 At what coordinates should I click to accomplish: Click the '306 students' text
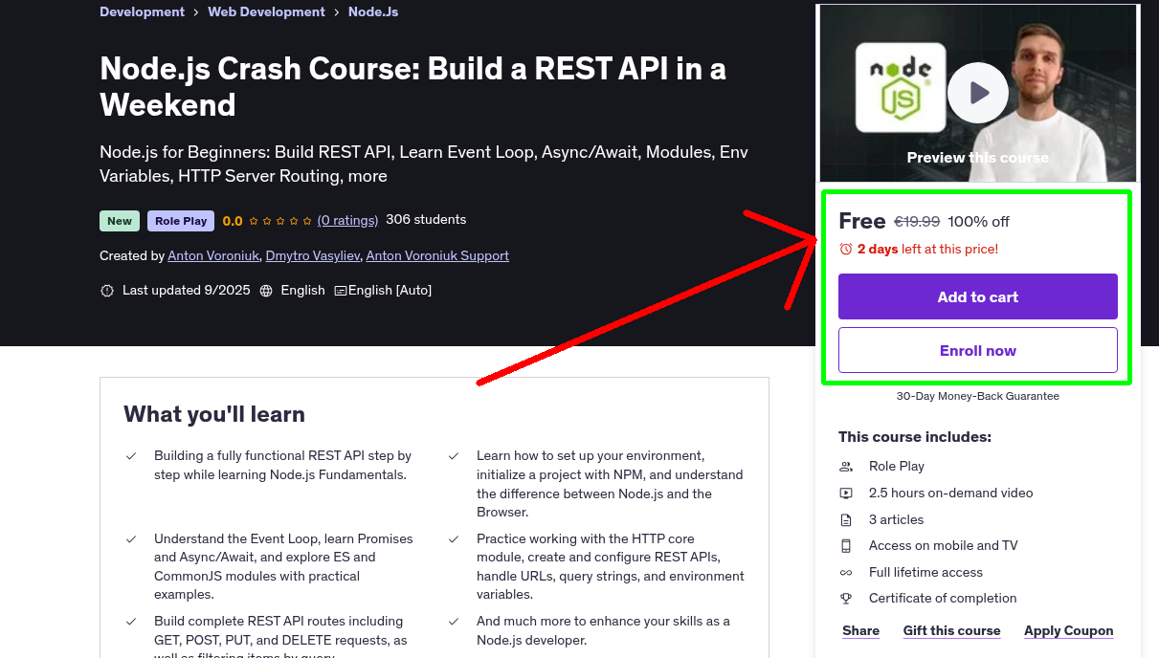pos(426,219)
